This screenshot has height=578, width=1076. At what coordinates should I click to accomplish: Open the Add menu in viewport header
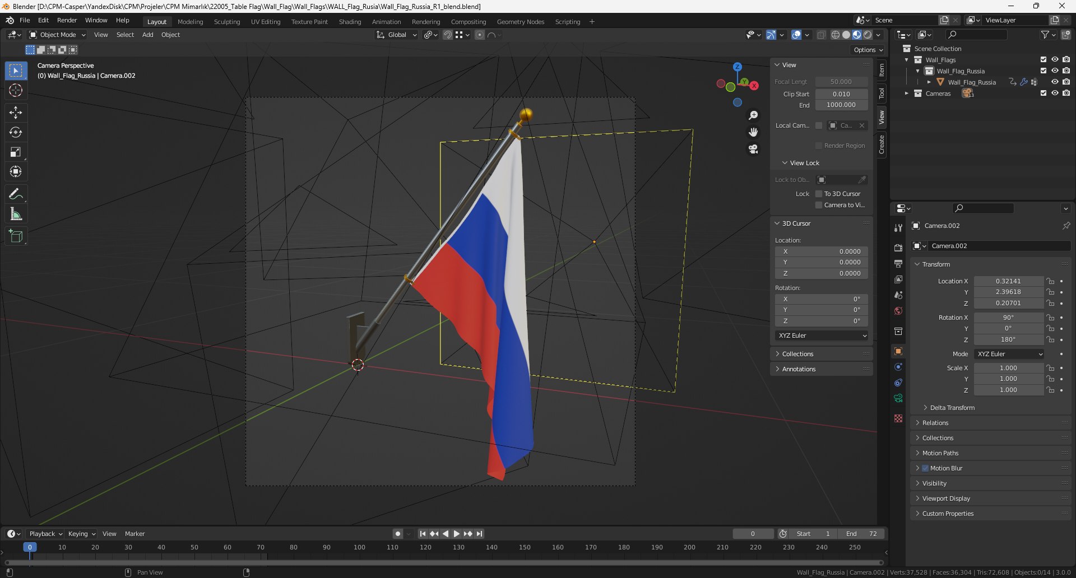pos(147,35)
